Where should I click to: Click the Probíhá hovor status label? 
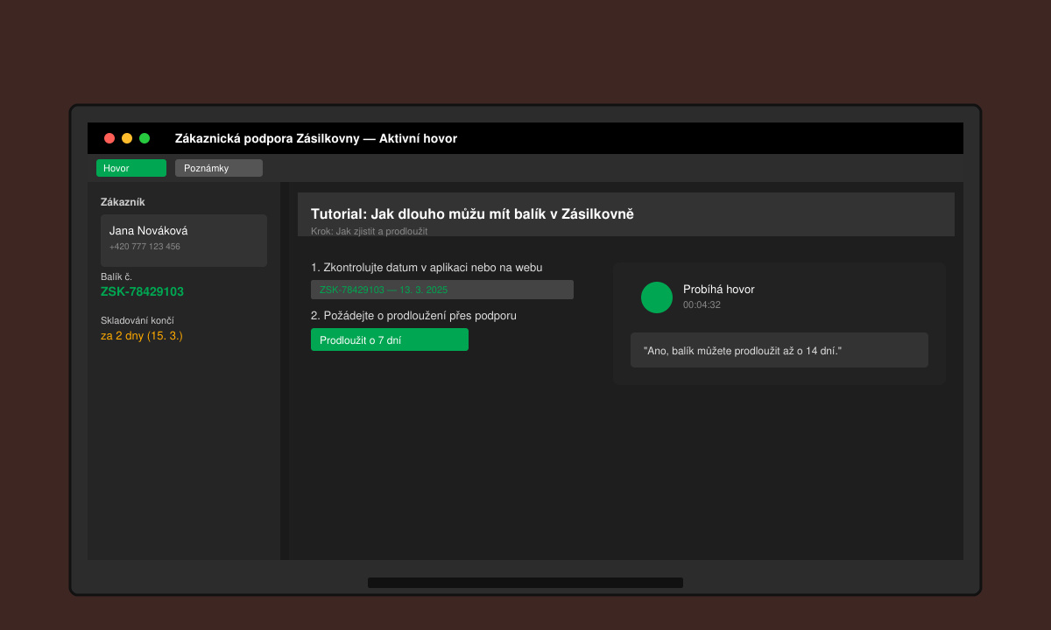click(x=719, y=290)
